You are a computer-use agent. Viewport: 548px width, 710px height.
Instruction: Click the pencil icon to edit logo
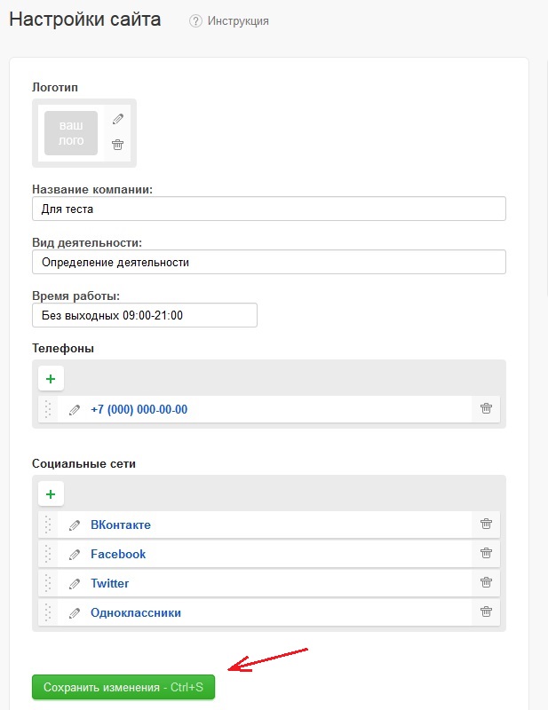click(x=118, y=119)
